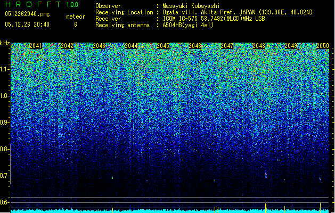Click the 2046 time label
This screenshot has height=213, width=335.
coord(195,46)
